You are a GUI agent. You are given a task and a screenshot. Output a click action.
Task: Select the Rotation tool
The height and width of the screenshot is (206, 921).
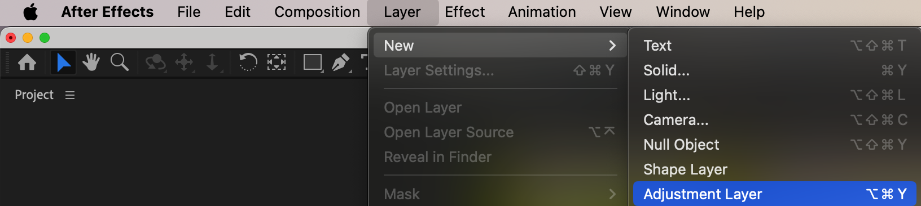click(x=248, y=62)
